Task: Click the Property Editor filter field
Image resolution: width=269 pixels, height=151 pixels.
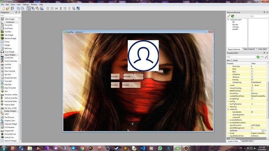Action: 241,57
